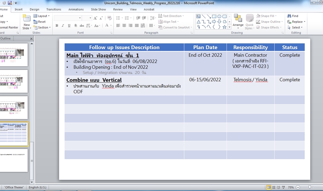Open the Insert ribbon tab
The image size is (323, 191).
(x=19, y=9)
